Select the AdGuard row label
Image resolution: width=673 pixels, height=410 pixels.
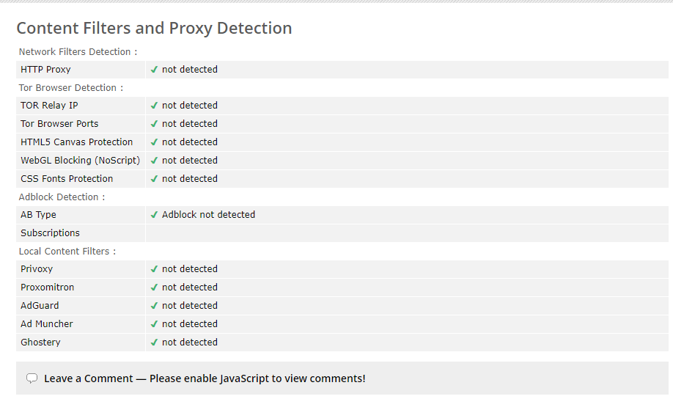pyautogui.click(x=40, y=306)
